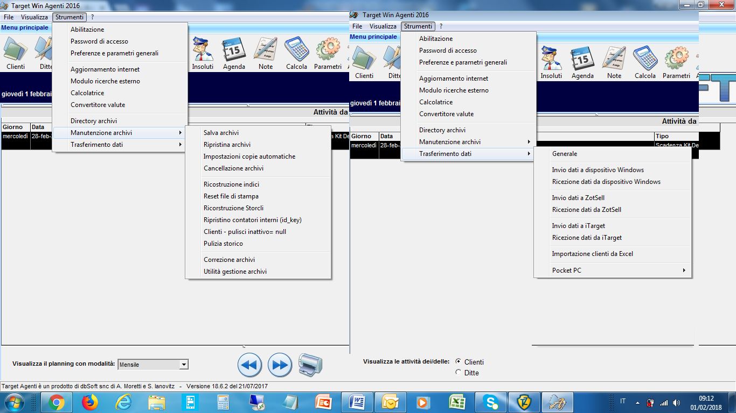Choose Ricorstruzione Storcli
736x413 pixels.
pos(258,208)
